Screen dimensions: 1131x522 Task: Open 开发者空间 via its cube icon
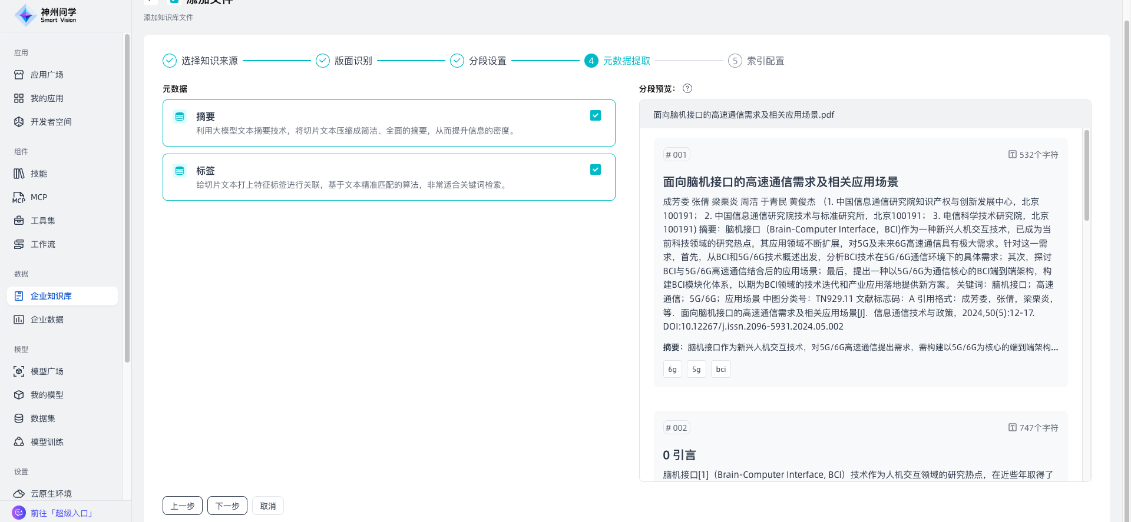click(x=19, y=122)
